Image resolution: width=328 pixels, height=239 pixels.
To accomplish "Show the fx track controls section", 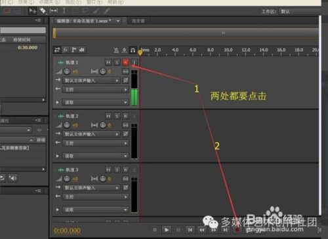I will click(66, 50).
